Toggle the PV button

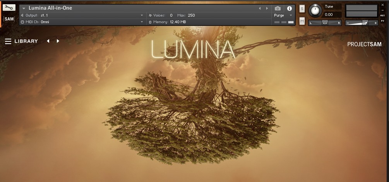382,21
